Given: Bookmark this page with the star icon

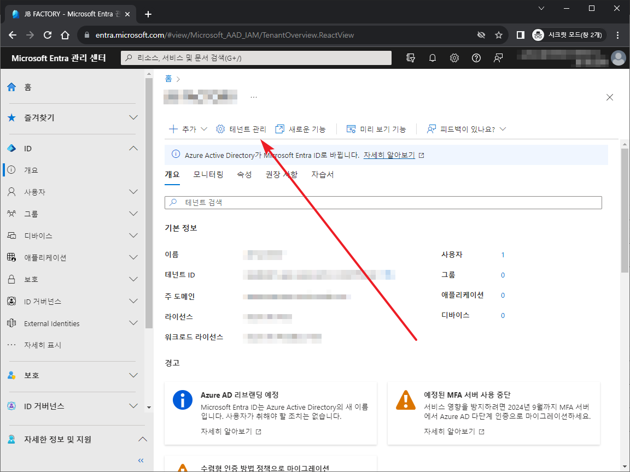Looking at the screenshot, I should (499, 35).
